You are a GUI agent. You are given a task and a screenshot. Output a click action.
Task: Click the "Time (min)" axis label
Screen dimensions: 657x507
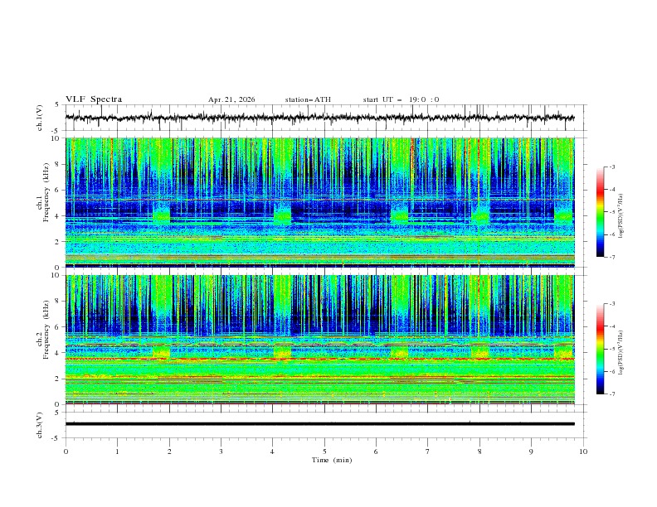coord(332,460)
